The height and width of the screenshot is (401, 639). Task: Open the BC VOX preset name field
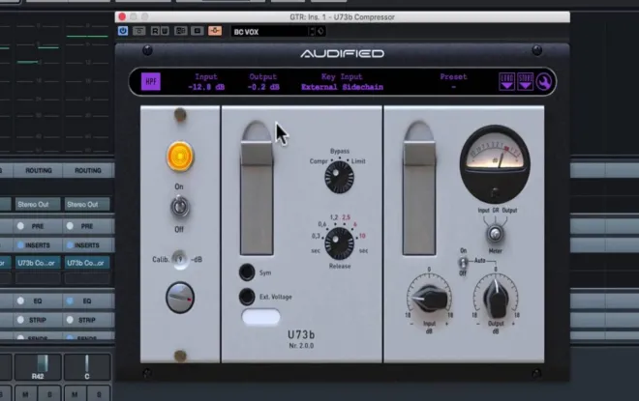[x=270, y=32]
